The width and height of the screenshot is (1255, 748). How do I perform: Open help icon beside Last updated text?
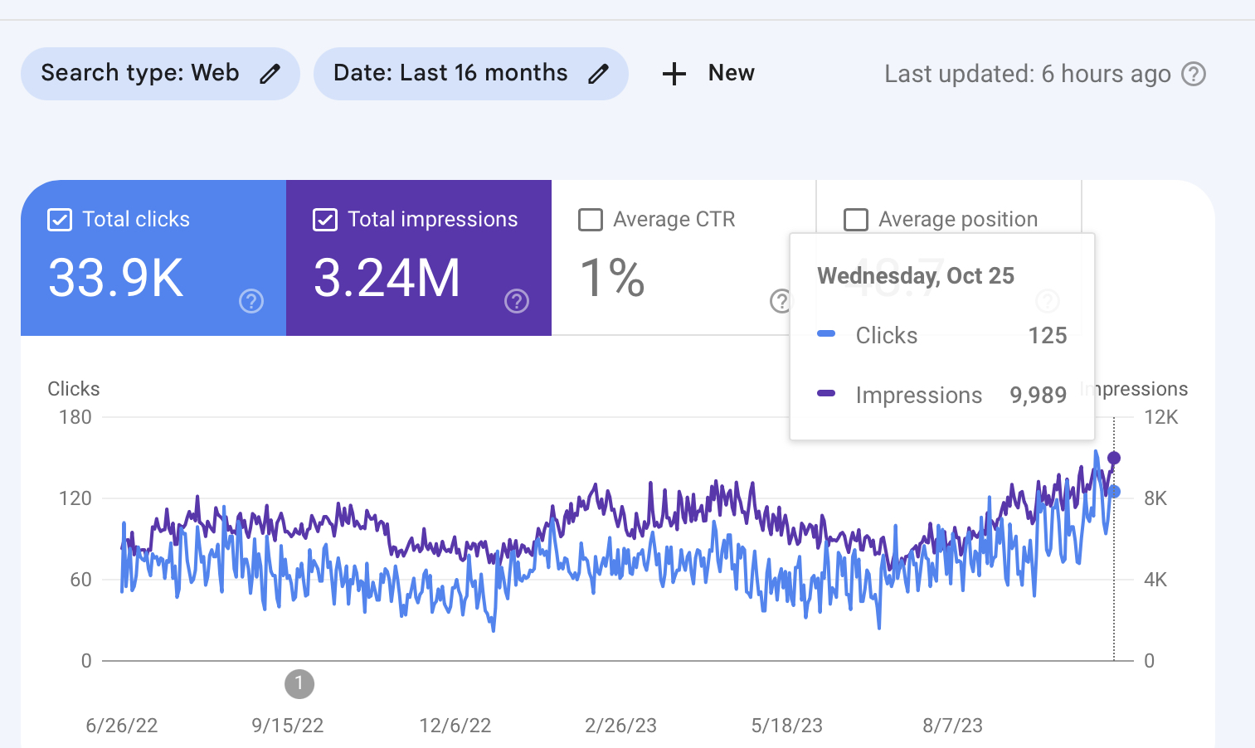[1193, 74]
